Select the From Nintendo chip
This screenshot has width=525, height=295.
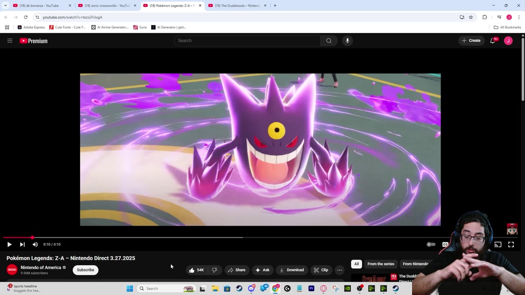pyautogui.click(x=415, y=264)
